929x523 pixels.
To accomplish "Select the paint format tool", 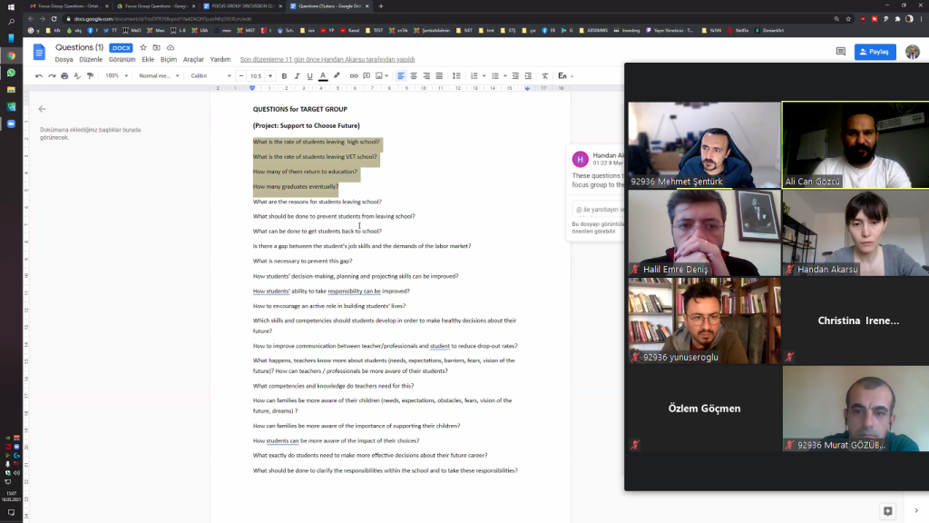I will point(90,76).
